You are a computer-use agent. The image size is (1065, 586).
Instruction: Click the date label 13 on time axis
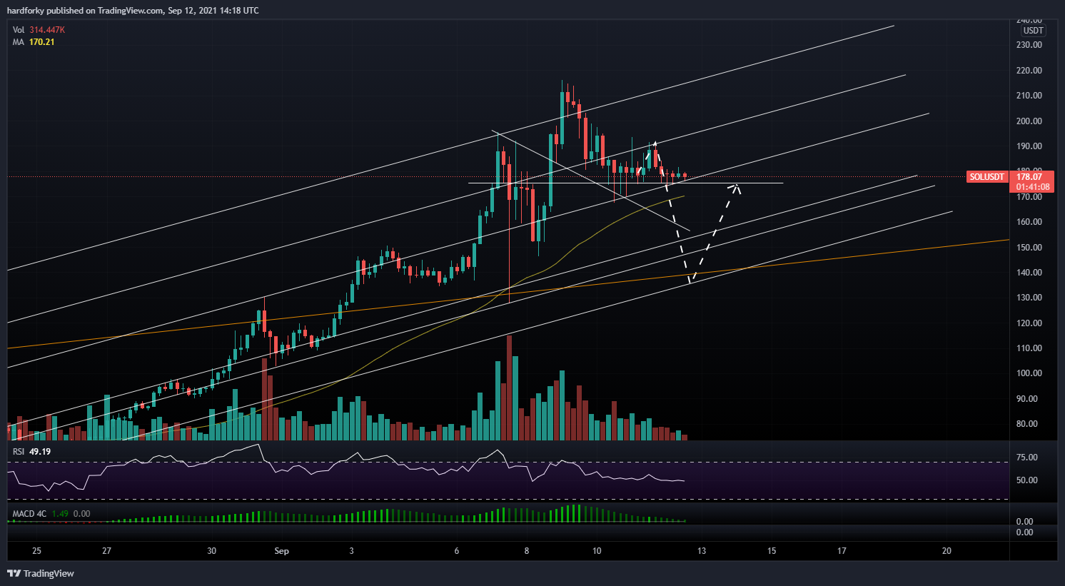702,551
